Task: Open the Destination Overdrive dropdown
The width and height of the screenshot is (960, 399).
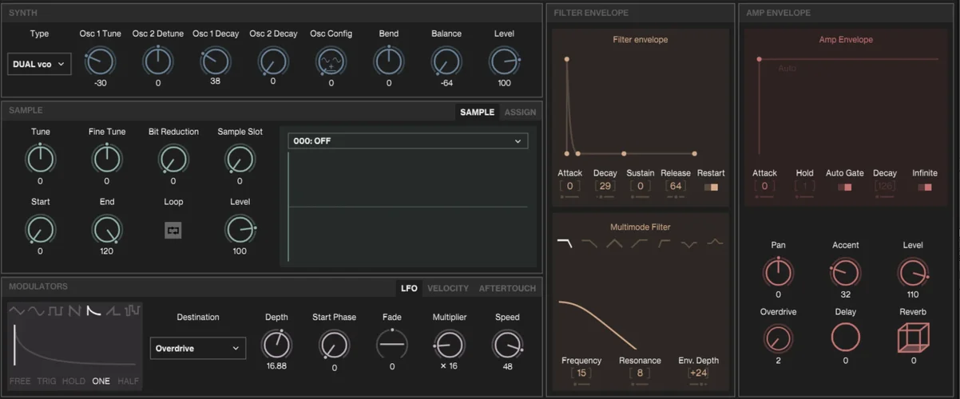Action: pos(197,349)
